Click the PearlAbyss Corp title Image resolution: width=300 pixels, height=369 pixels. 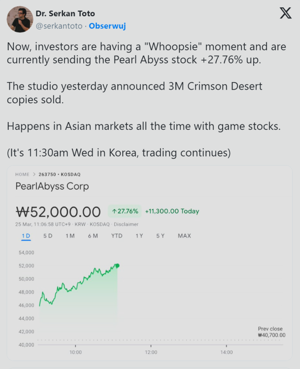tap(52, 186)
